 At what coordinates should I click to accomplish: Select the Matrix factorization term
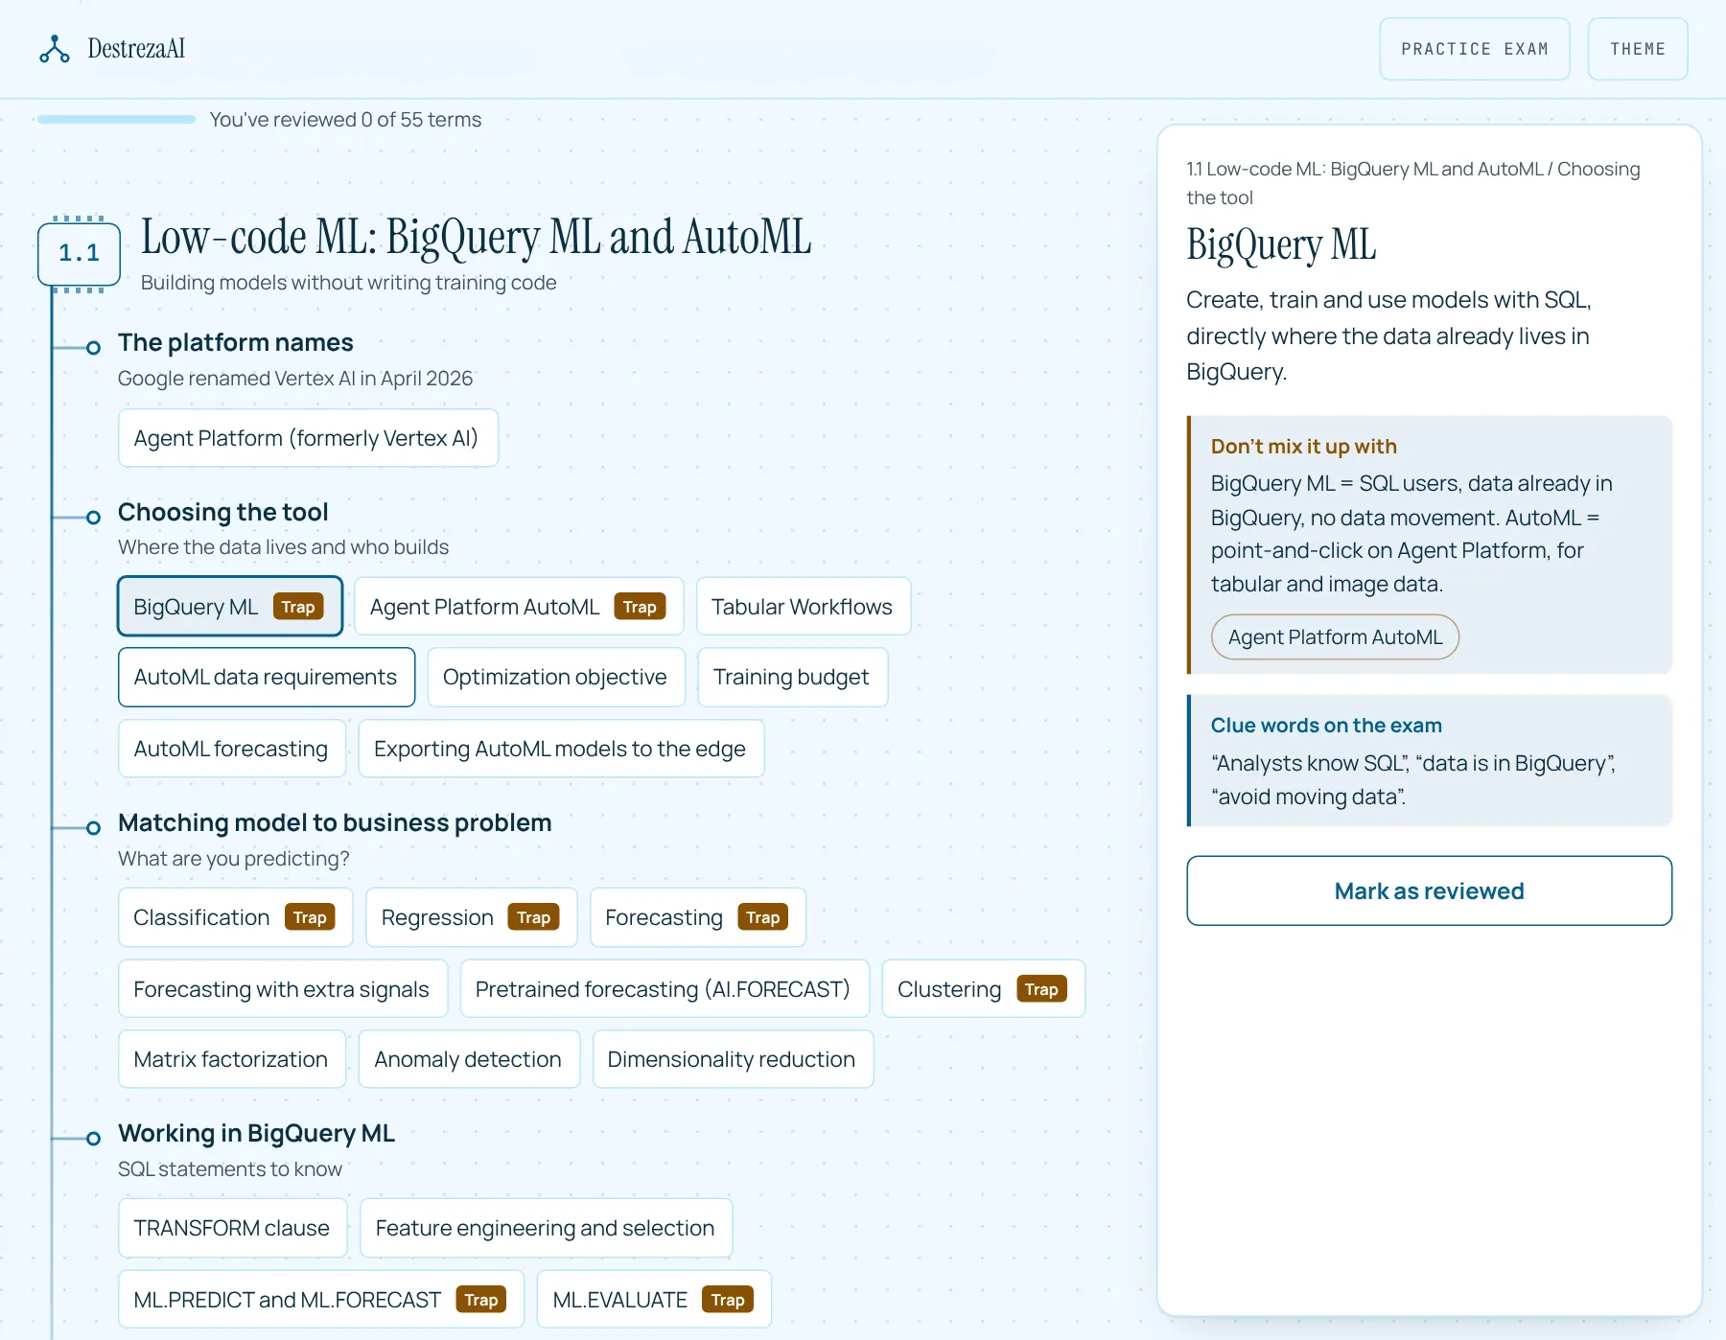click(231, 1059)
